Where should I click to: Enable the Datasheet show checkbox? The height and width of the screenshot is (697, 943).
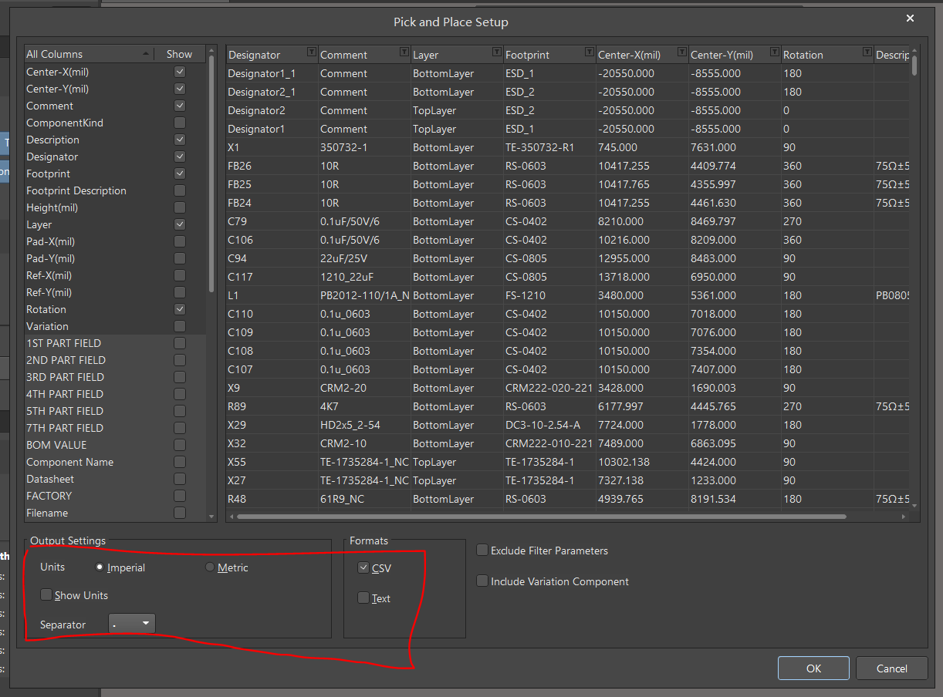tap(180, 479)
